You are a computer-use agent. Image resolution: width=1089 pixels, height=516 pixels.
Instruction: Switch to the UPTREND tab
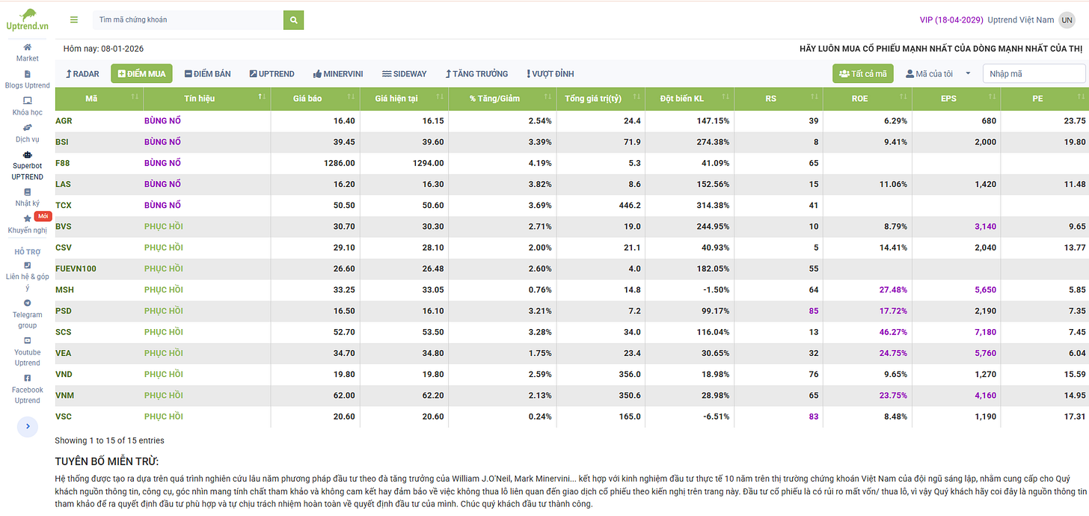(x=272, y=73)
